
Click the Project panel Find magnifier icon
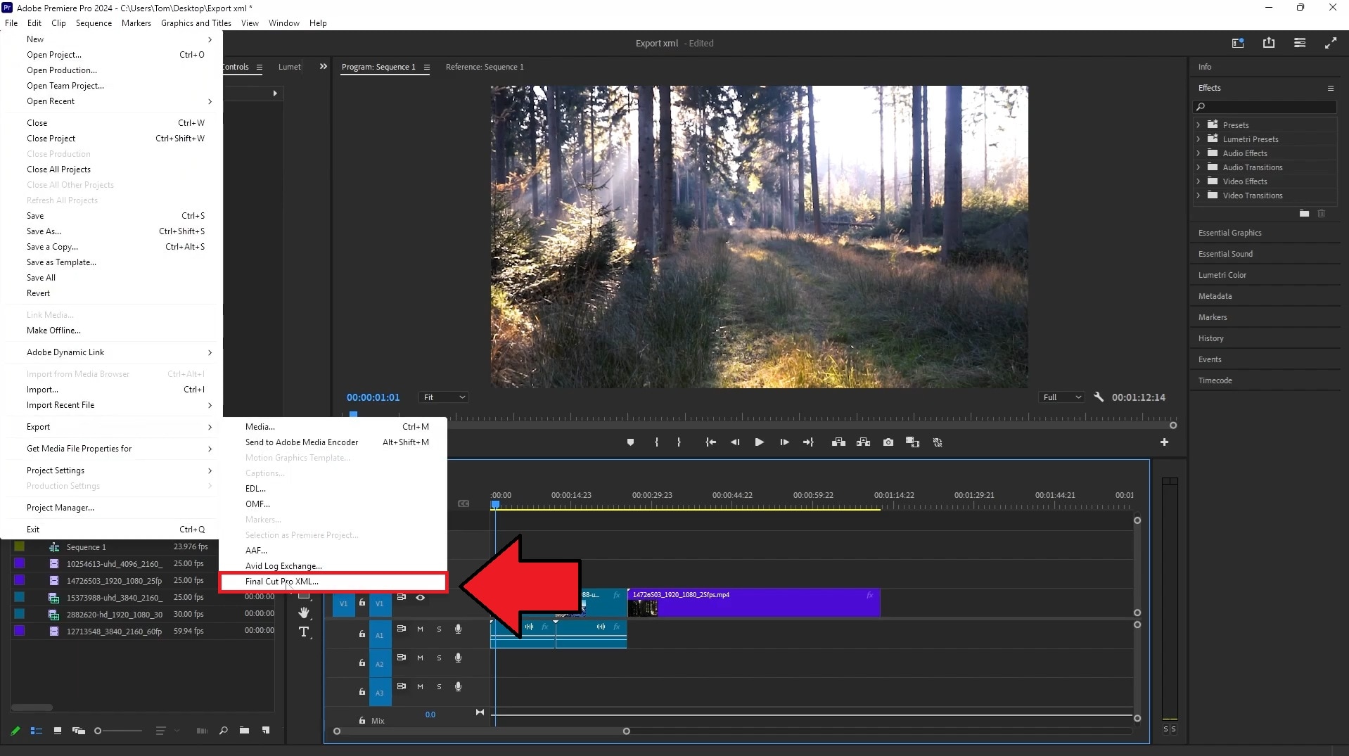pos(224,731)
